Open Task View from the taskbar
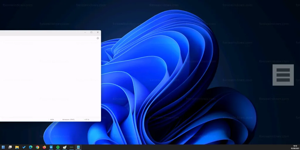The height and width of the screenshot is (150, 300). 10,147
